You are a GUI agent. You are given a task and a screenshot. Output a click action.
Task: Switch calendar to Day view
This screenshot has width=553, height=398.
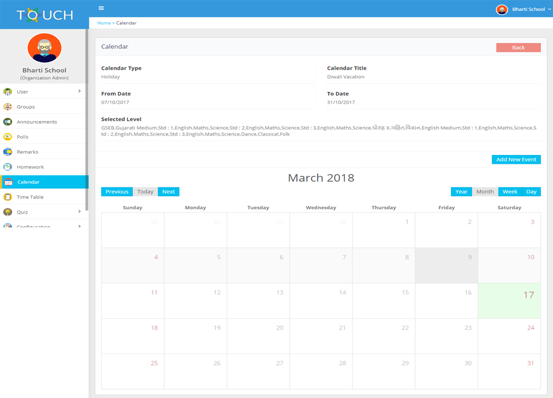click(531, 192)
